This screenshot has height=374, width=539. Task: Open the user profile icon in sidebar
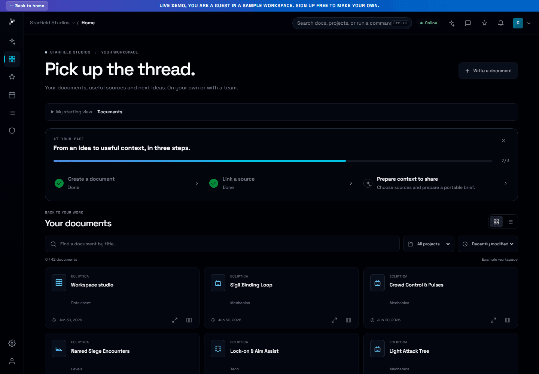pyautogui.click(x=12, y=361)
